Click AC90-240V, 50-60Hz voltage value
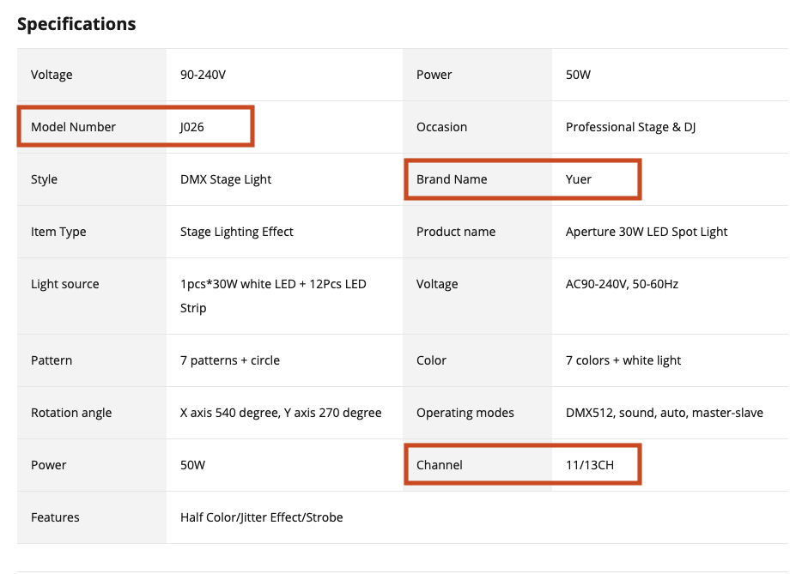This screenshot has width=802, height=574. pyautogui.click(x=622, y=284)
